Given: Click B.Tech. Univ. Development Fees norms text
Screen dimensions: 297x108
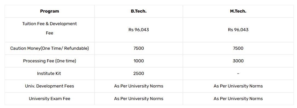Looking at the screenshot, I should (x=139, y=86).
